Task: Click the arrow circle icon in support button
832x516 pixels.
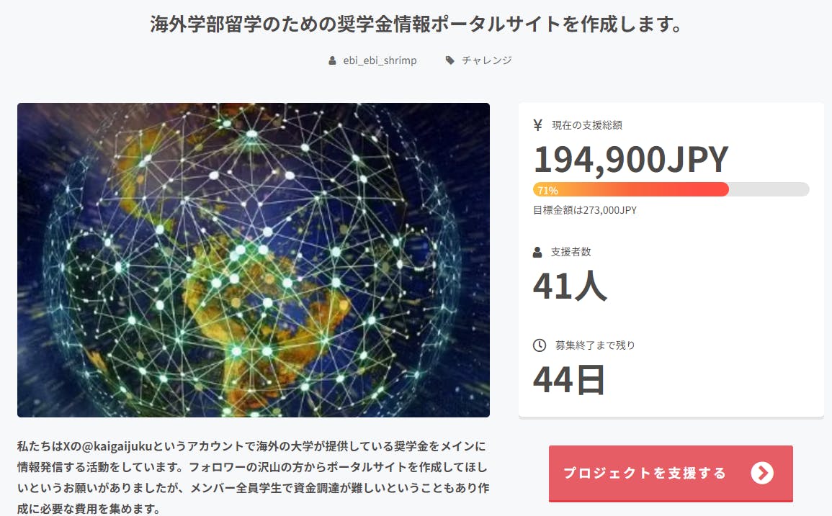Action: tap(761, 473)
